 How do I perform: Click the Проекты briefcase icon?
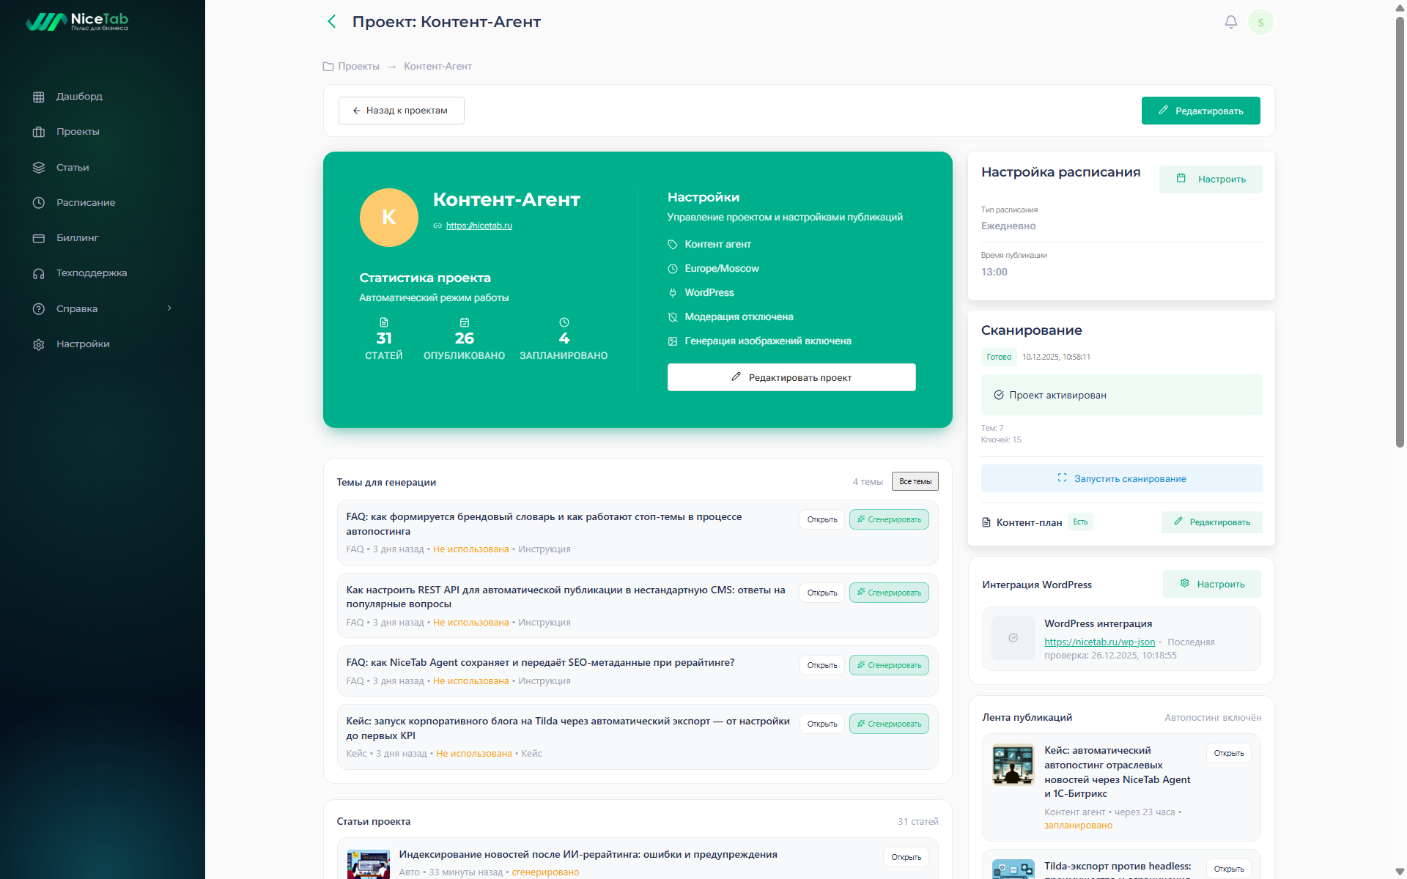(x=39, y=132)
